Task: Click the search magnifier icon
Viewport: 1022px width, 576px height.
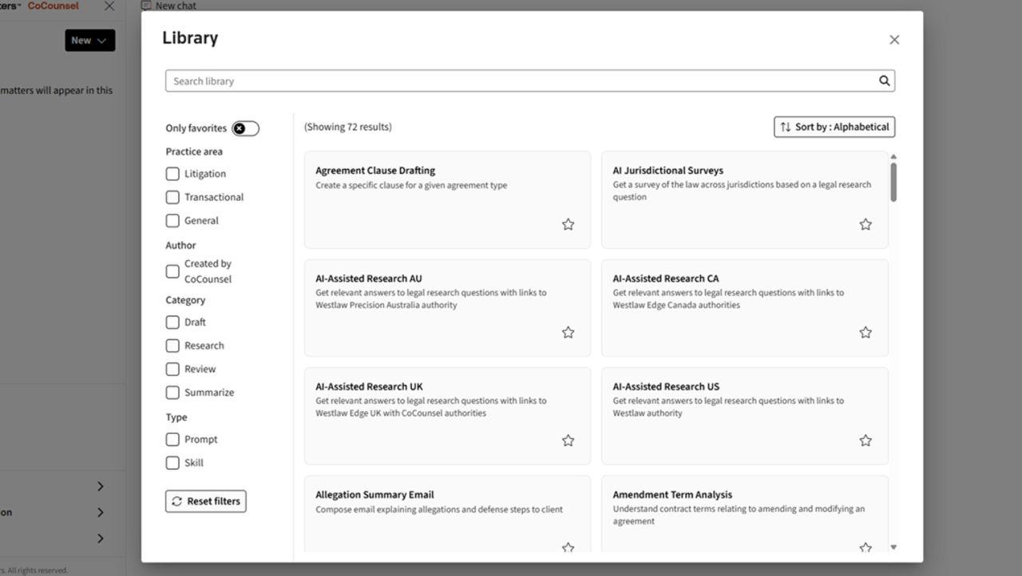Action: [884, 81]
